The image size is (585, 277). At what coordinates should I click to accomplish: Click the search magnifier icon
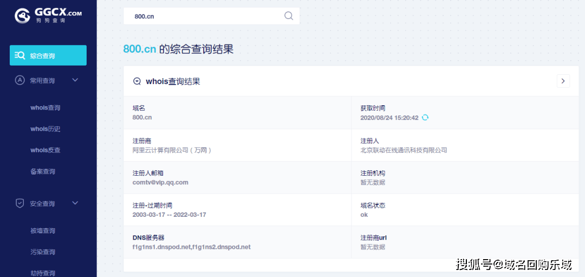[x=289, y=16]
